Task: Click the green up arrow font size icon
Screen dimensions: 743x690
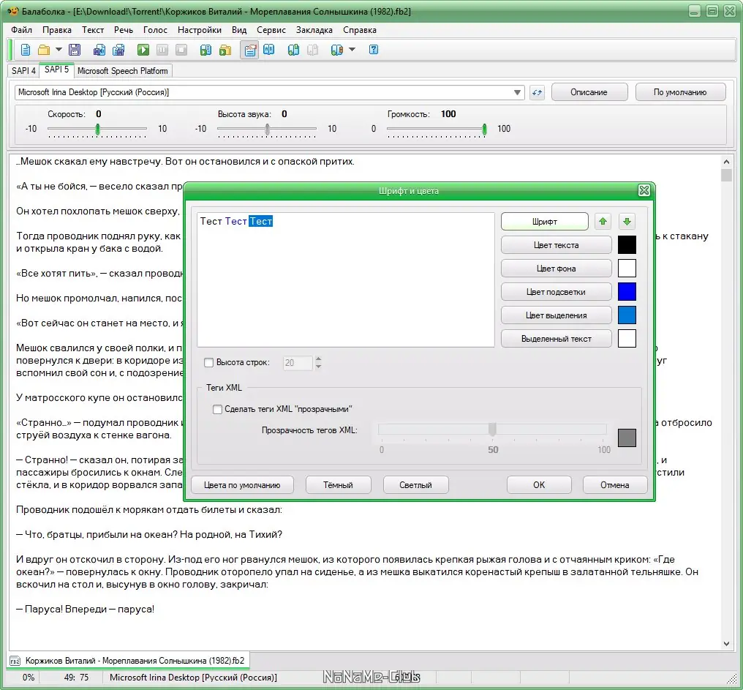Action: coord(603,221)
